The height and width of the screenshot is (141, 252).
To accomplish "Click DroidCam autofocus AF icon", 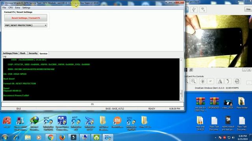I will [x=211, y=81].
